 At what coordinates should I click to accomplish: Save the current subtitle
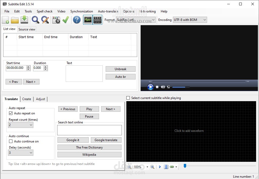(x=24, y=20)
